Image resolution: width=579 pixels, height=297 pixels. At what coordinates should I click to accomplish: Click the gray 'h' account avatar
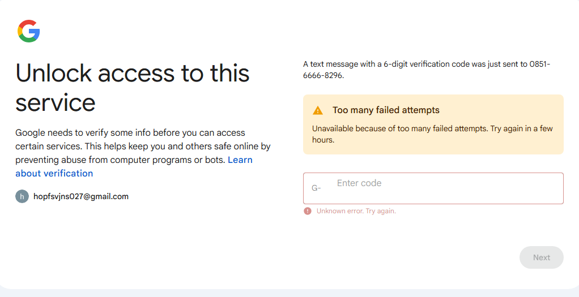22,196
